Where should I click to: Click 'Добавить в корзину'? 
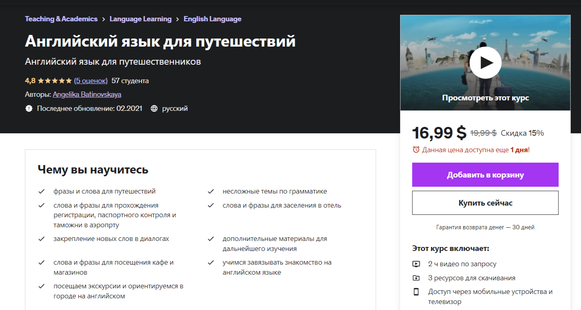tap(485, 175)
